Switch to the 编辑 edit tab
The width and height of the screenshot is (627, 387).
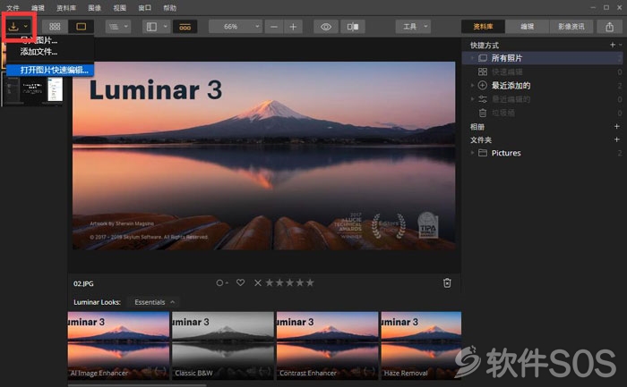527,27
